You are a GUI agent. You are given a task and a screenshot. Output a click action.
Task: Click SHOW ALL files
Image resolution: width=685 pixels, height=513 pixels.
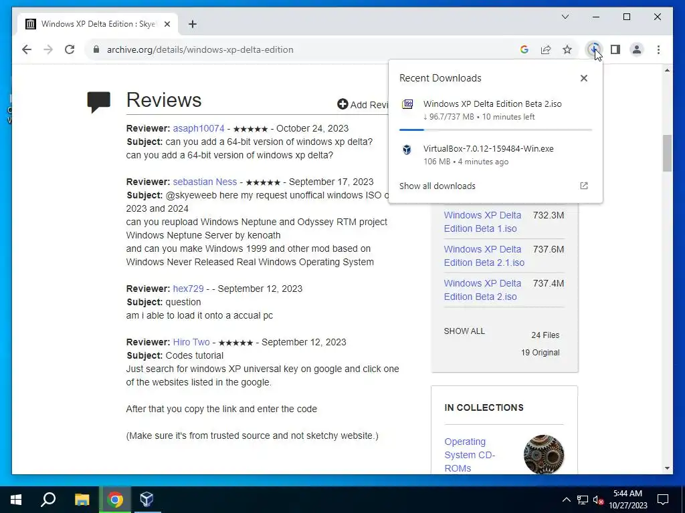[x=464, y=331]
